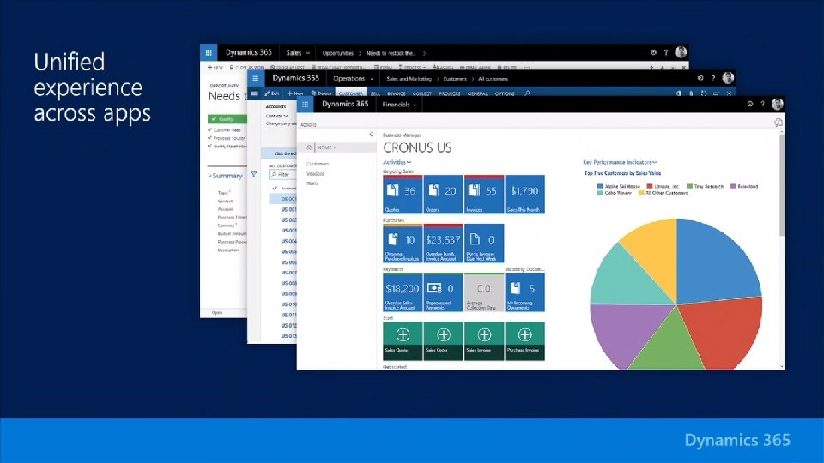Switch to the INVOICE ribbon tab
The height and width of the screenshot is (463, 824).
coord(397,93)
